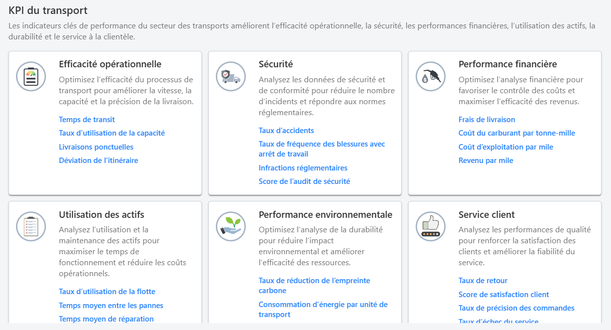
Task: Click the Sécurité truck icon
Action: pos(230,76)
